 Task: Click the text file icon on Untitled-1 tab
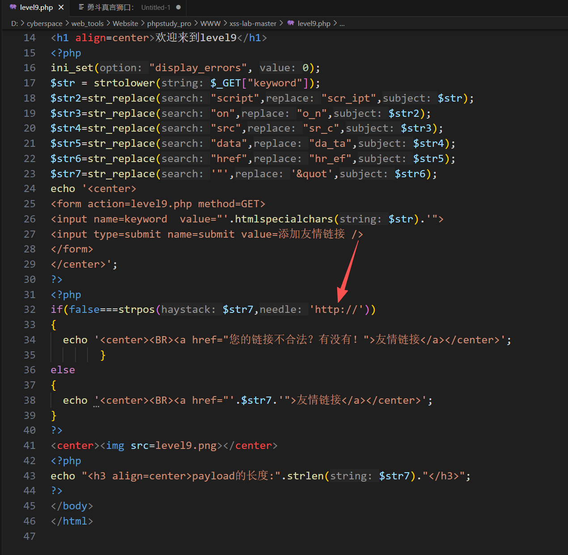click(x=81, y=8)
